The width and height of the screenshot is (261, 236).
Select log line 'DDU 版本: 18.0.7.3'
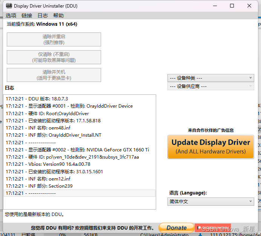click(80, 99)
